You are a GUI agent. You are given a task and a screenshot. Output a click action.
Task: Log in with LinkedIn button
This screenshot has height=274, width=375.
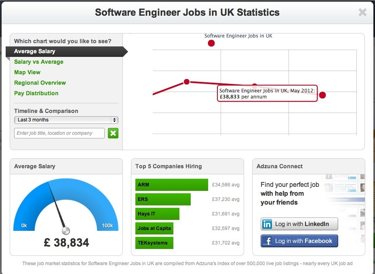[299, 224]
